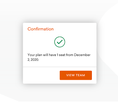This screenshot has height=106, width=118.
Task: Select the Confirmation heading text
Action: click(x=40, y=29)
